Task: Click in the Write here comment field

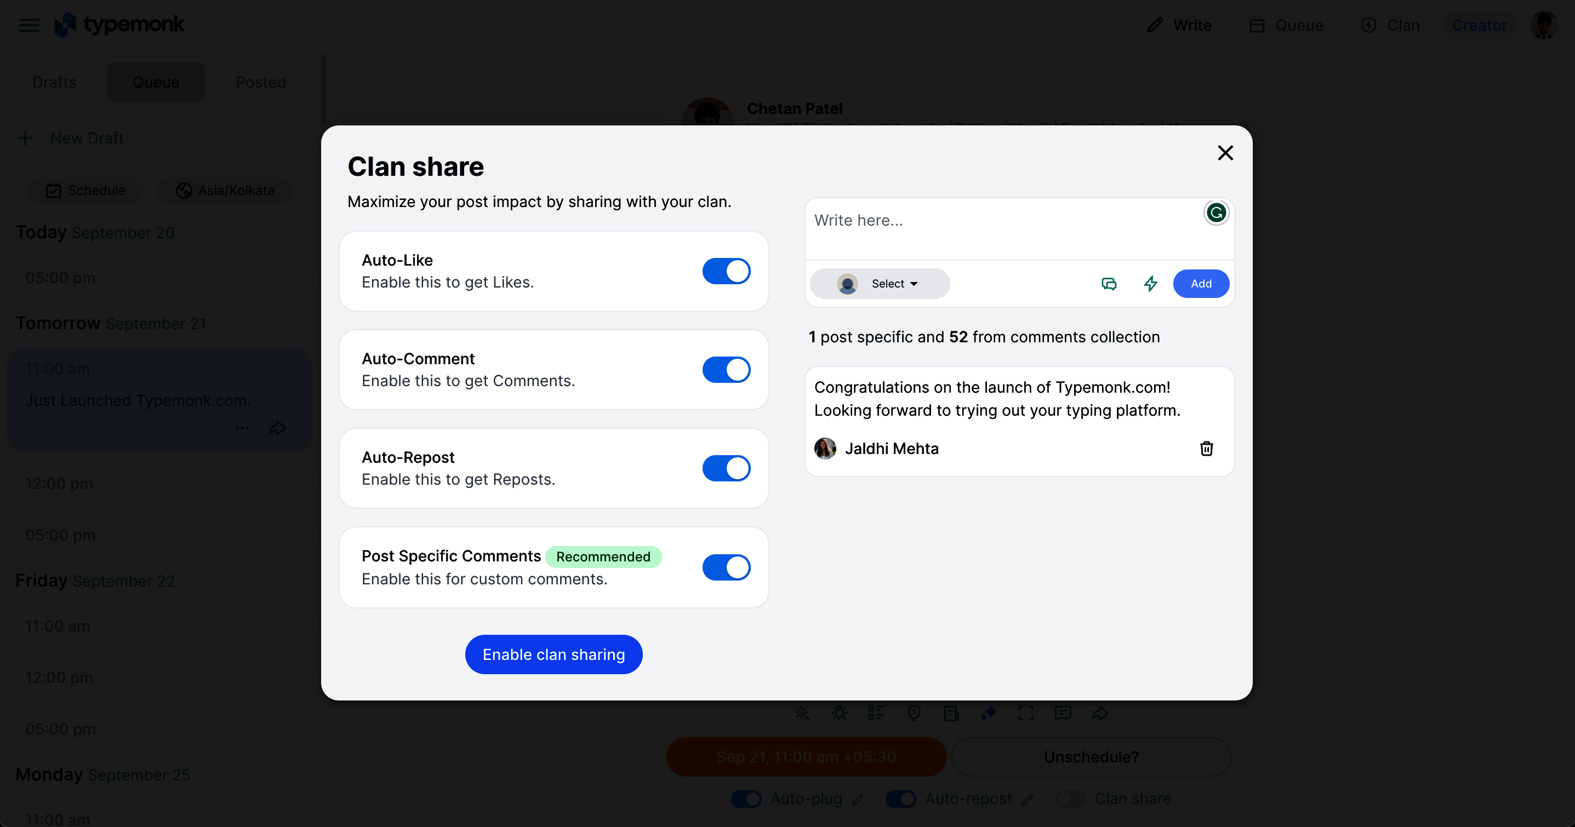Action: [1003, 227]
